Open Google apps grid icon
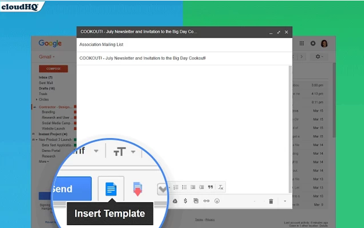This screenshot has width=364, height=228. pos(302,44)
